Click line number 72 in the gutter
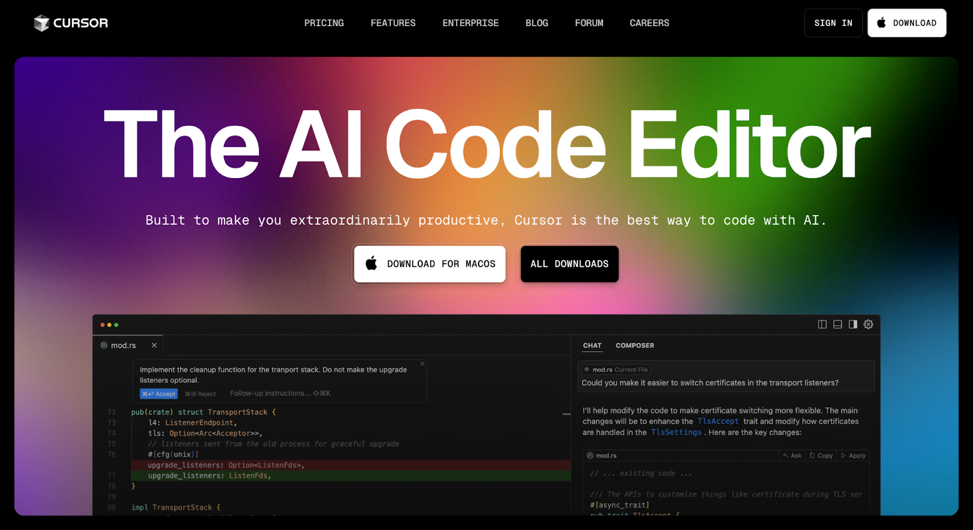The image size is (973, 530). pos(111,412)
